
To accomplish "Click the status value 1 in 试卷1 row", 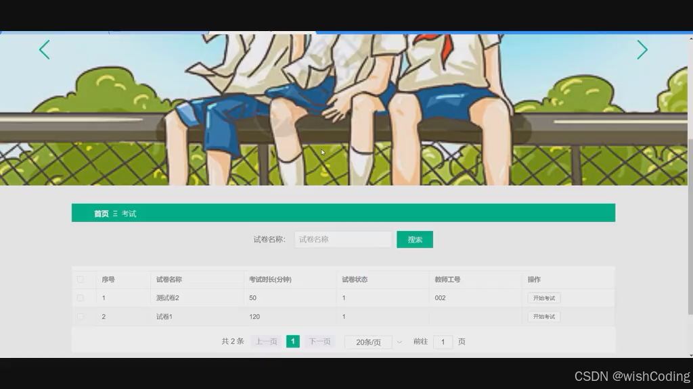I will tap(343, 316).
